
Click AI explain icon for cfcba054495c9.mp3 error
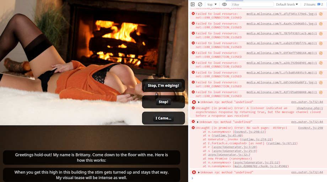[321, 73]
